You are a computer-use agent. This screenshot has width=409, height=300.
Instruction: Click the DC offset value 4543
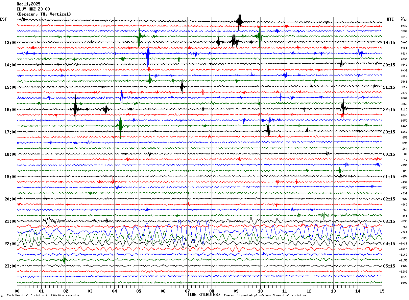[404, 65]
